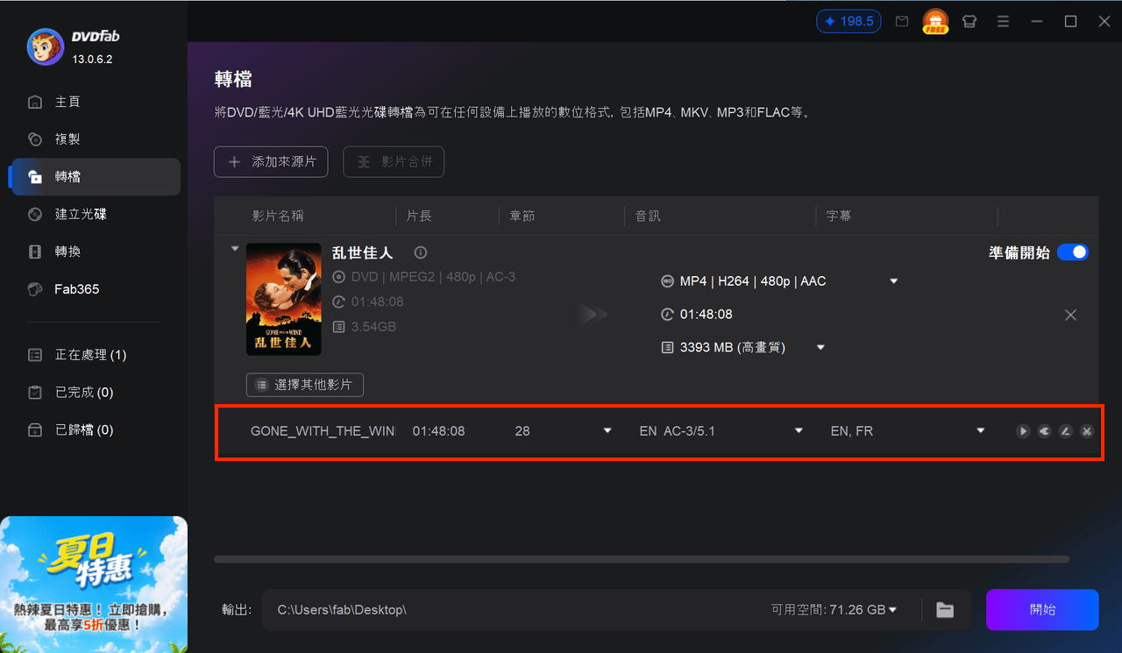Image resolution: width=1122 pixels, height=653 pixels.
Task: Toggle the 準備開始 ready switch off
Action: click(1073, 252)
